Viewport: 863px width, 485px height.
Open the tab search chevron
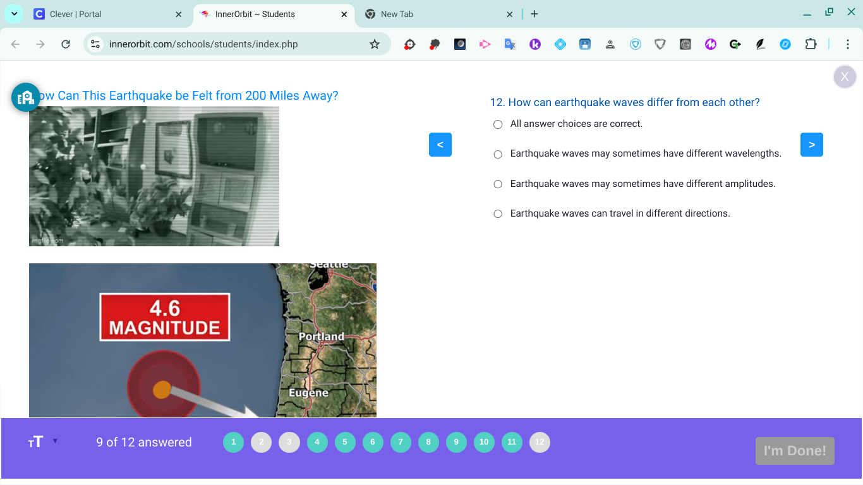(14, 13)
